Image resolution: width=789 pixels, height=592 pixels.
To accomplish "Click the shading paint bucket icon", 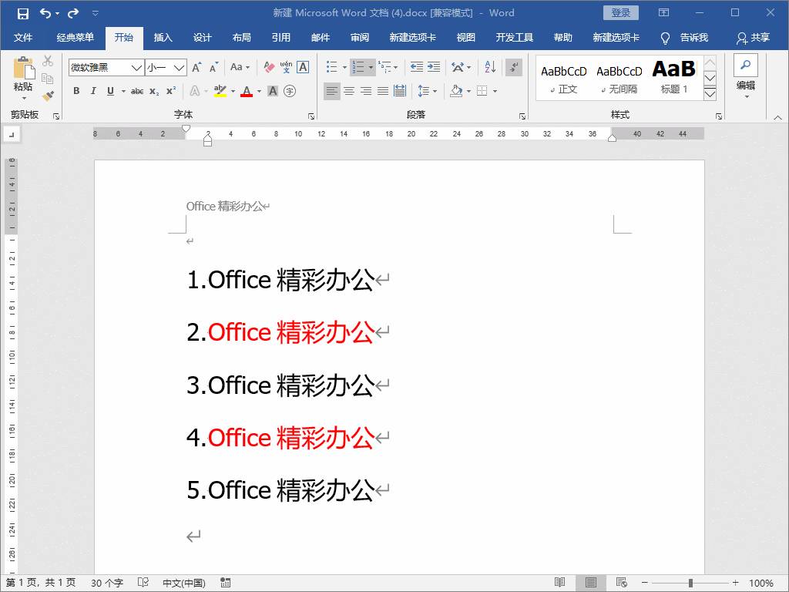I will 456,91.
